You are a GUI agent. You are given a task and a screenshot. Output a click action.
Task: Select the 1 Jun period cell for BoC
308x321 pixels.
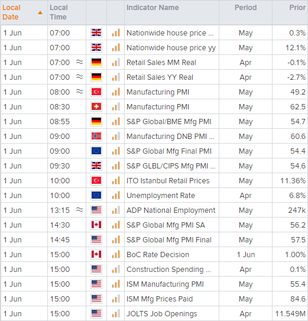[246, 255]
